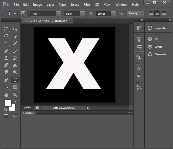Open the Paragraph panel icon
This screenshot has width=173, height=149.
[x=139, y=76]
